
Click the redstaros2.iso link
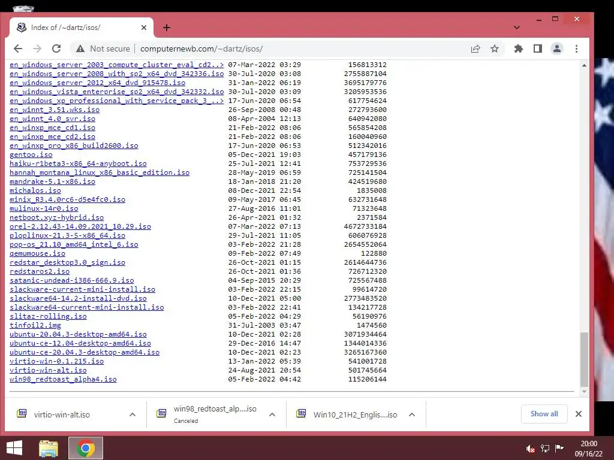tap(40, 271)
